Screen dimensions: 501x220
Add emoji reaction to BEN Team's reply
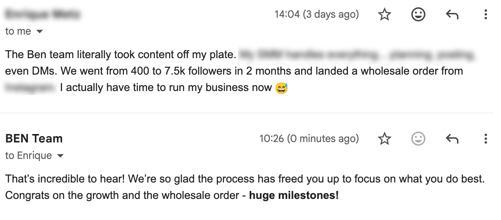point(418,139)
